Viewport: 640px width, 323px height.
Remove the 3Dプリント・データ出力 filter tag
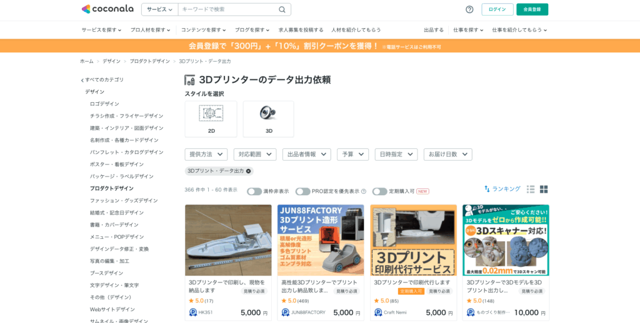tap(248, 171)
